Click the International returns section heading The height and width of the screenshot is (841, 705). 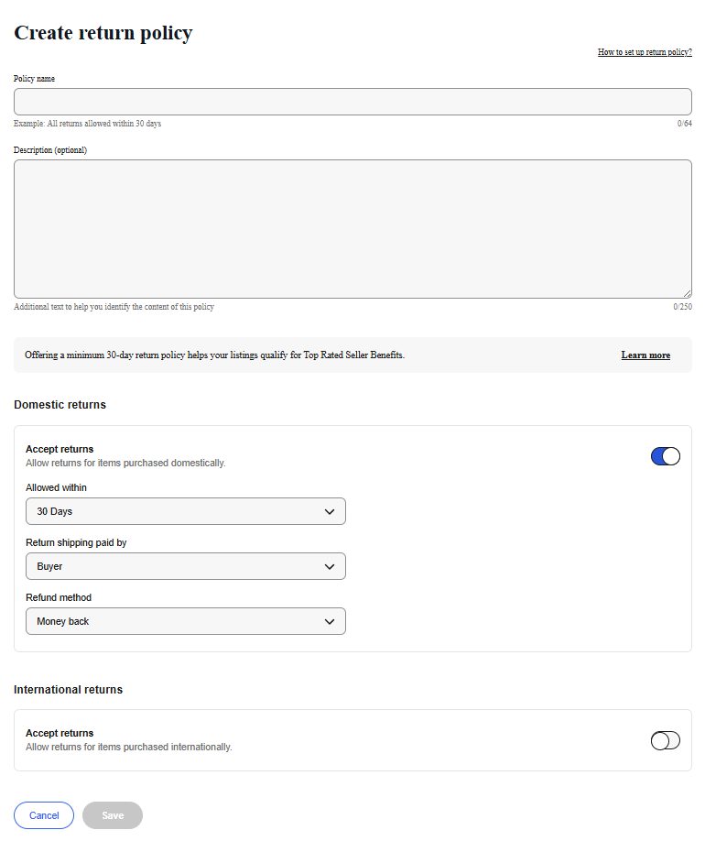68,690
